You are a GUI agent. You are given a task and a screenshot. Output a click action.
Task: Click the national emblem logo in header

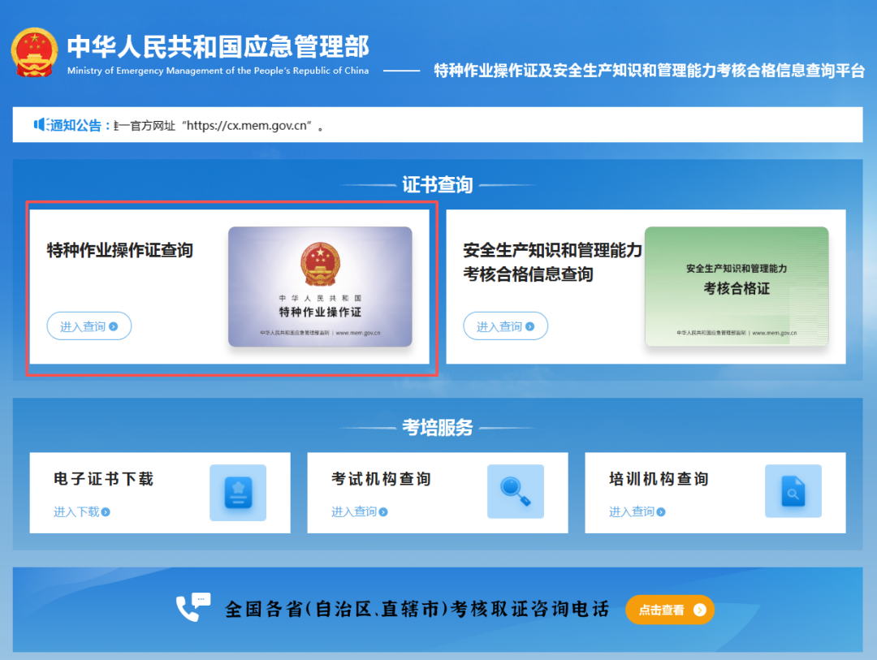(34, 52)
